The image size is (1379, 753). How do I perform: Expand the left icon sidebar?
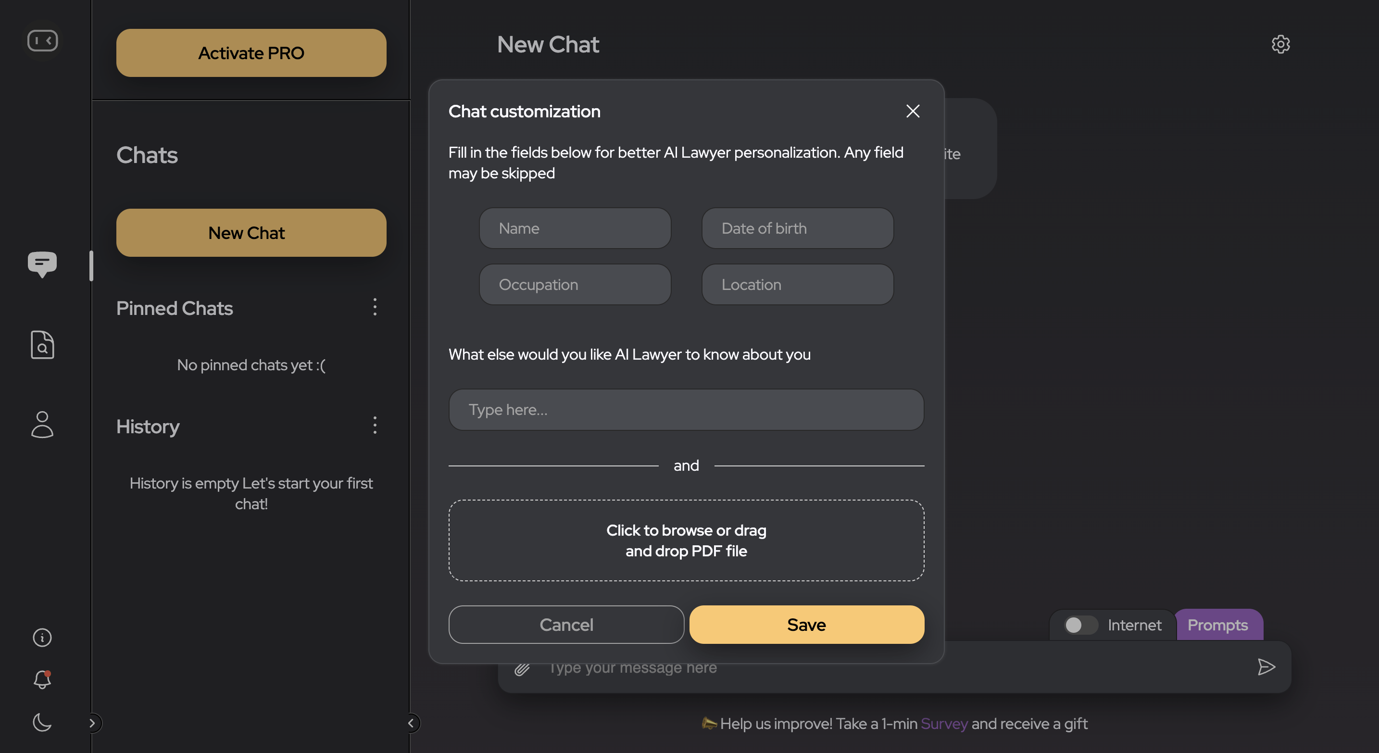(x=93, y=723)
